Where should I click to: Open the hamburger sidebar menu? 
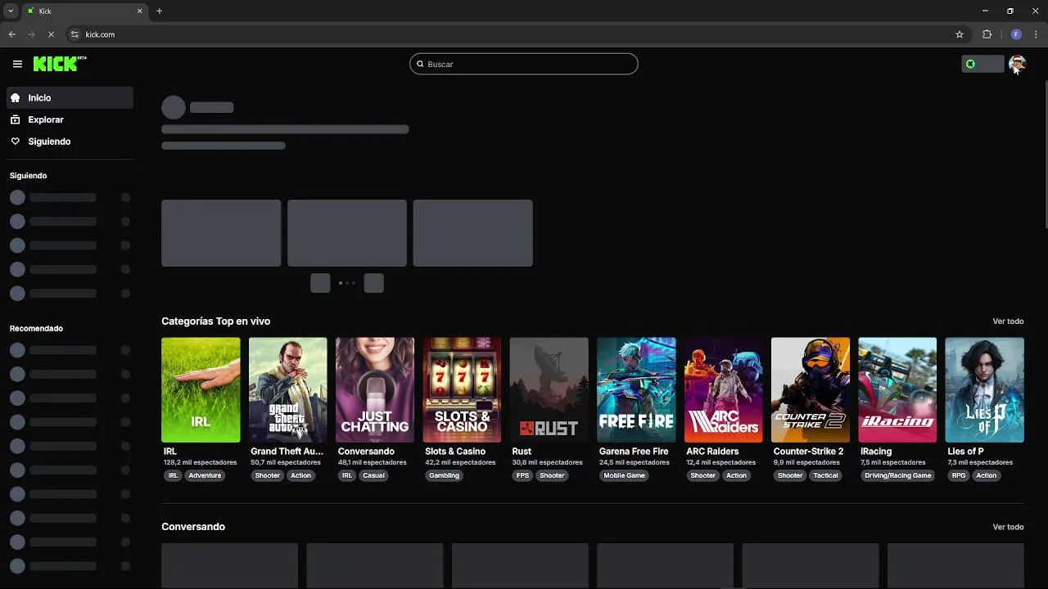17,64
